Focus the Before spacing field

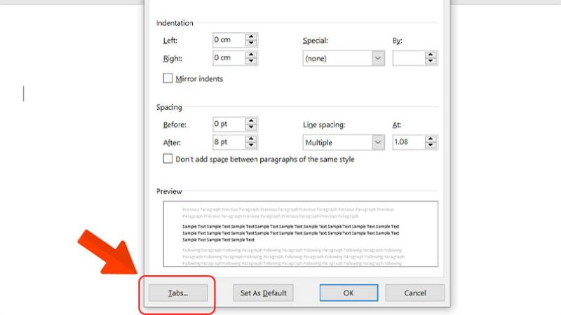pos(229,124)
